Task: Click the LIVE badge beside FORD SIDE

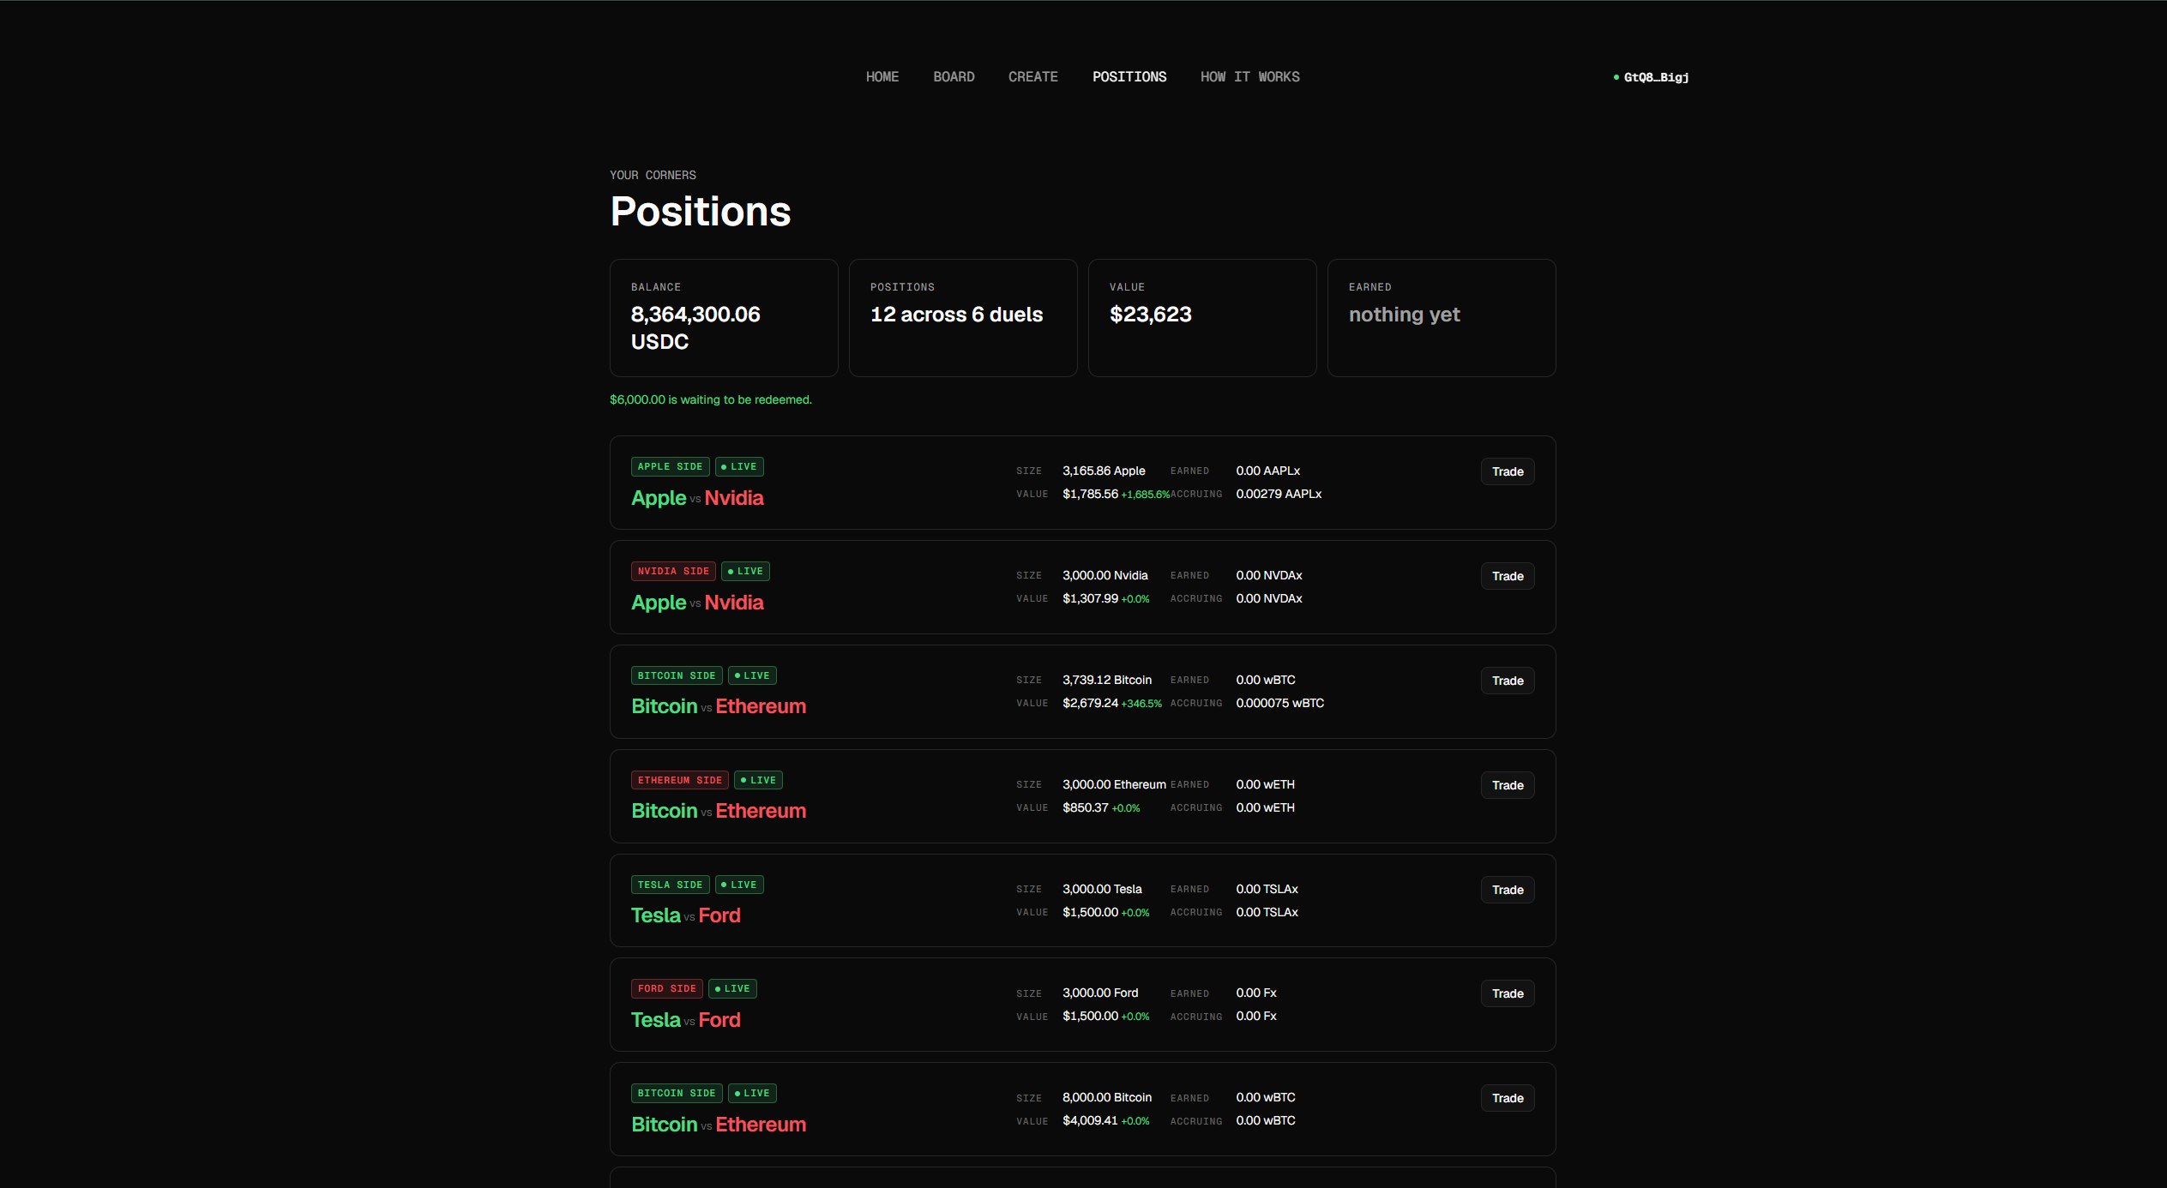Action: pyautogui.click(x=732, y=988)
